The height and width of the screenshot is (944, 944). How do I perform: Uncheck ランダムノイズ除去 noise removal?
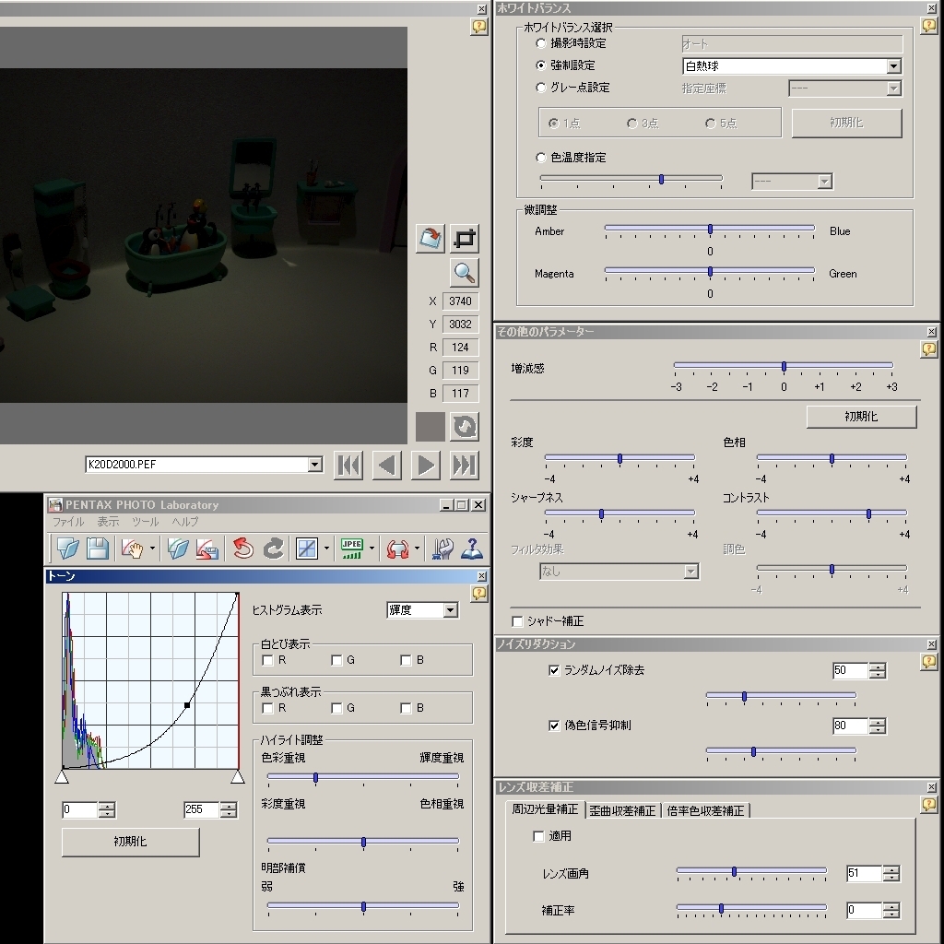point(554,670)
